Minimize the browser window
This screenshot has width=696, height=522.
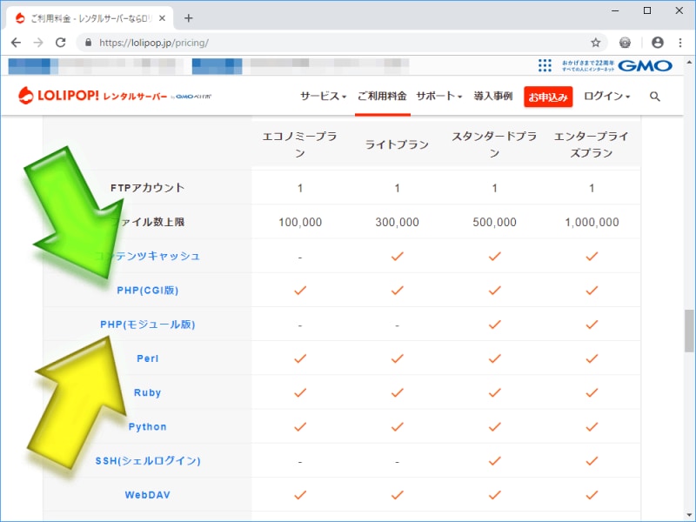[615, 10]
